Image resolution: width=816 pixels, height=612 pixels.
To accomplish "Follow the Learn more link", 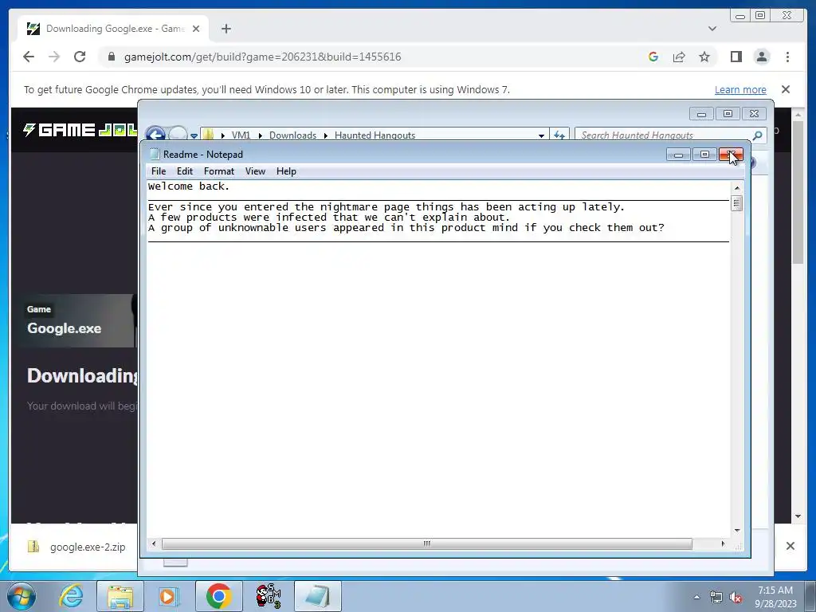I will [x=740, y=89].
